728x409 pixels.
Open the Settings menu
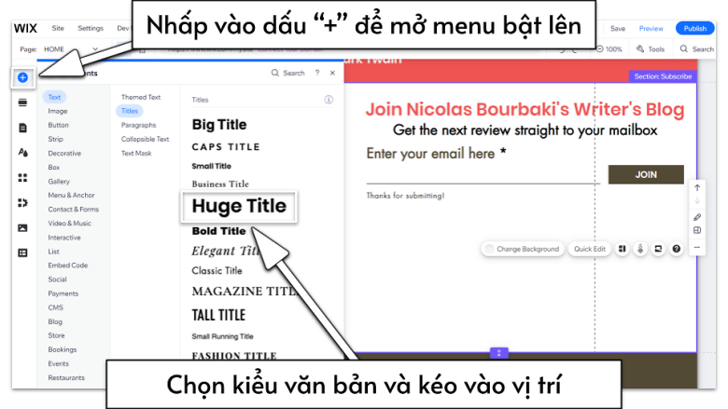tap(91, 29)
